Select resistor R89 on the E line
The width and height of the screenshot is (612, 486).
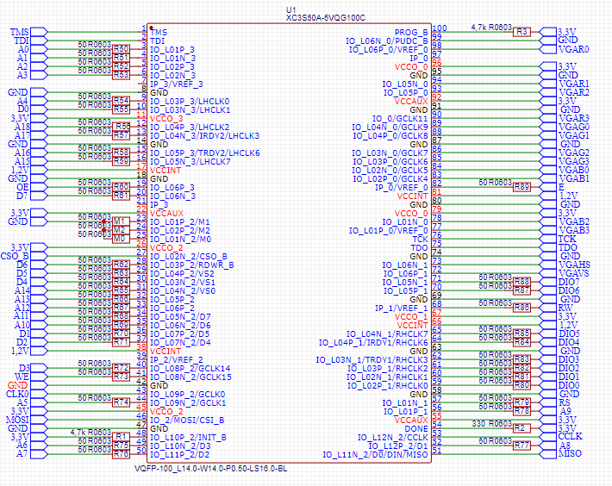click(x=521, y=187)
